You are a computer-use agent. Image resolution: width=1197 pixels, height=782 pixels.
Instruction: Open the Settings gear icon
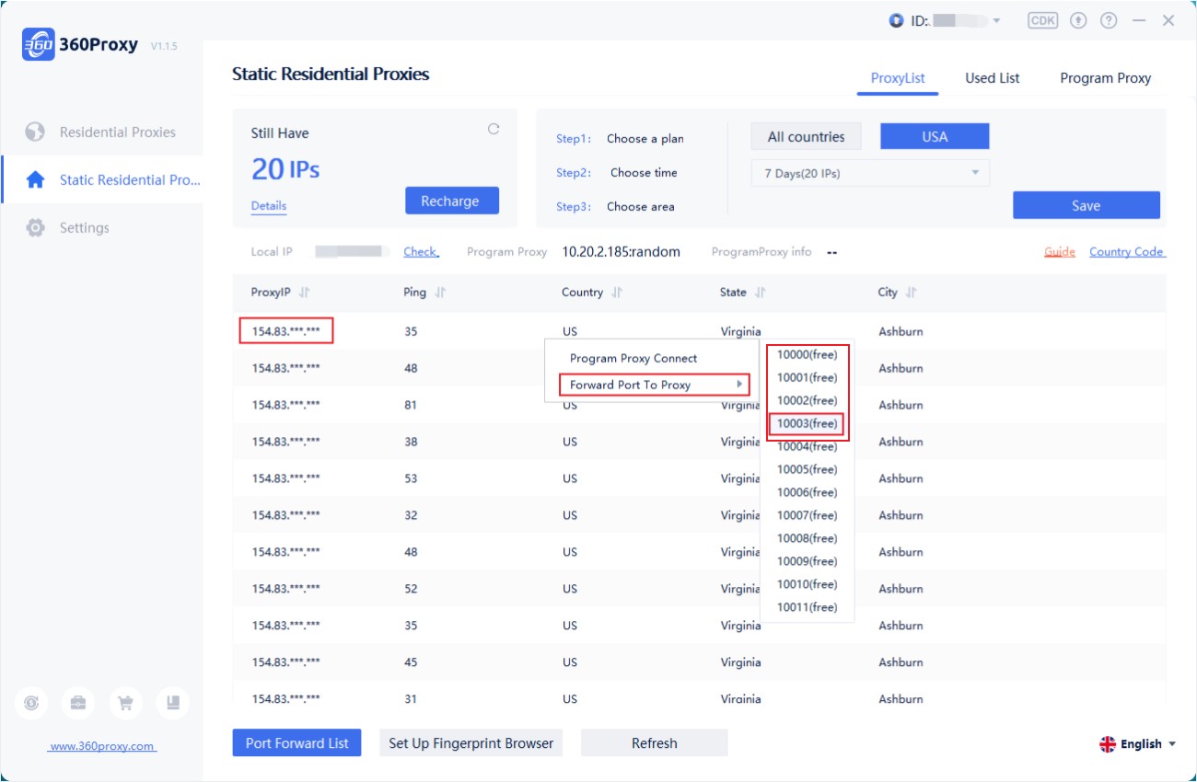(x=35, y=228)
